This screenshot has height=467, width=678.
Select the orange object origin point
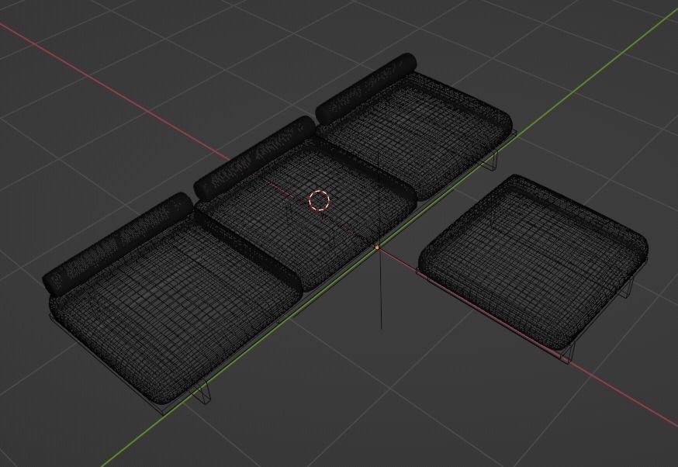(376, 247)
